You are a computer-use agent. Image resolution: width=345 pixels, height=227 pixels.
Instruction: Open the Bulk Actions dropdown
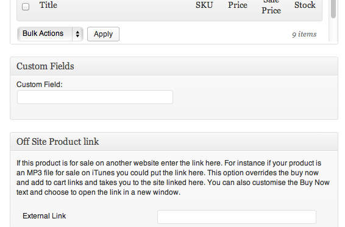point(50,34)
